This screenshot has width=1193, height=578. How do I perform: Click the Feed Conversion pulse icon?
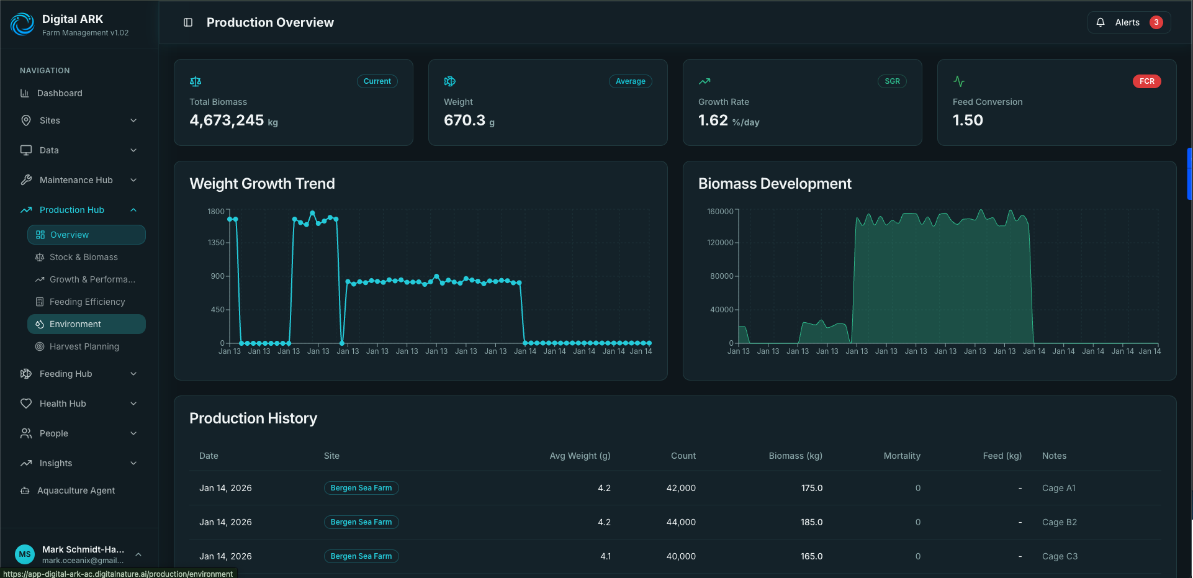(959, 81)
